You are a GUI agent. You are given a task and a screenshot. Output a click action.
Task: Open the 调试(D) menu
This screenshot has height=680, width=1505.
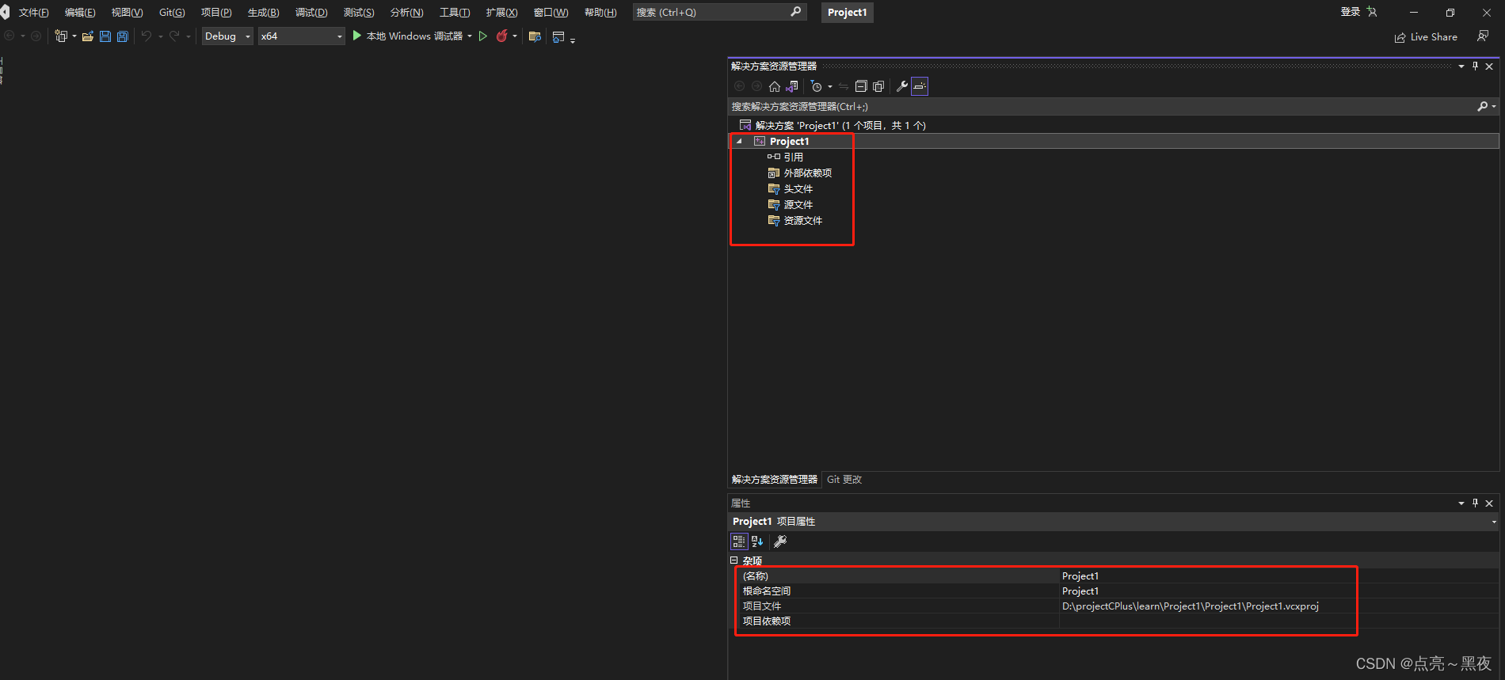click(x=311, y=13)
